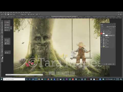Add a layer style with the fx icon
This screenshot has height=92, width=123.
pyautogui.click(x=105, y=64)
